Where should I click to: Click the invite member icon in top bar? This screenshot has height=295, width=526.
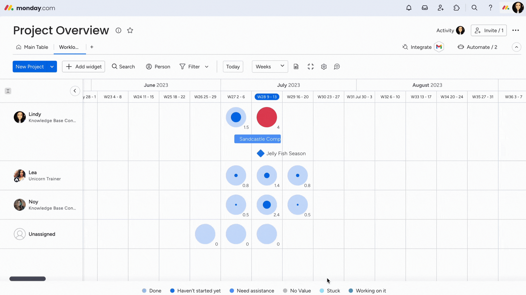441,8
